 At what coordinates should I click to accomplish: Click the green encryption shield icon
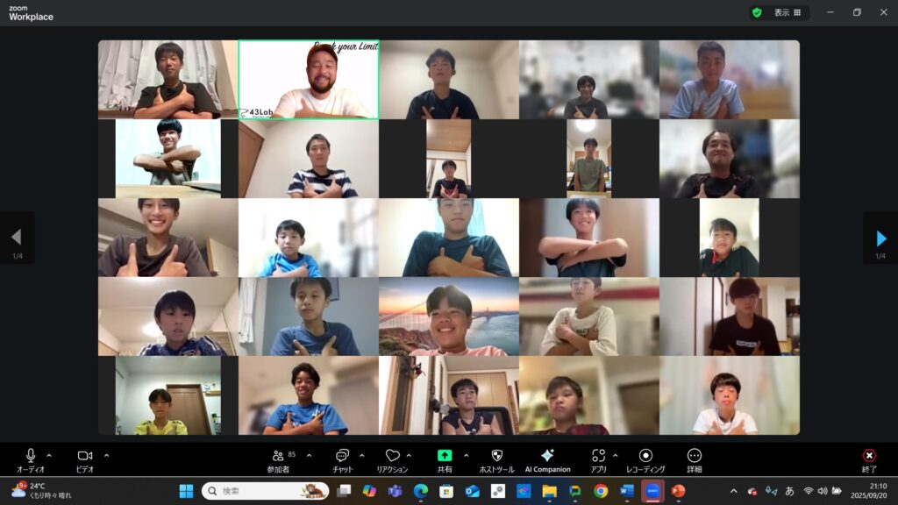(756, 12)
